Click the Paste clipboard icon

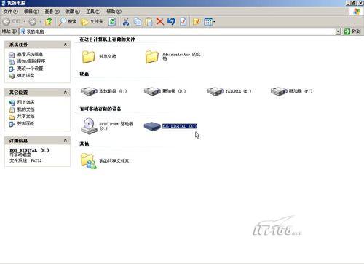coord(149,21)
